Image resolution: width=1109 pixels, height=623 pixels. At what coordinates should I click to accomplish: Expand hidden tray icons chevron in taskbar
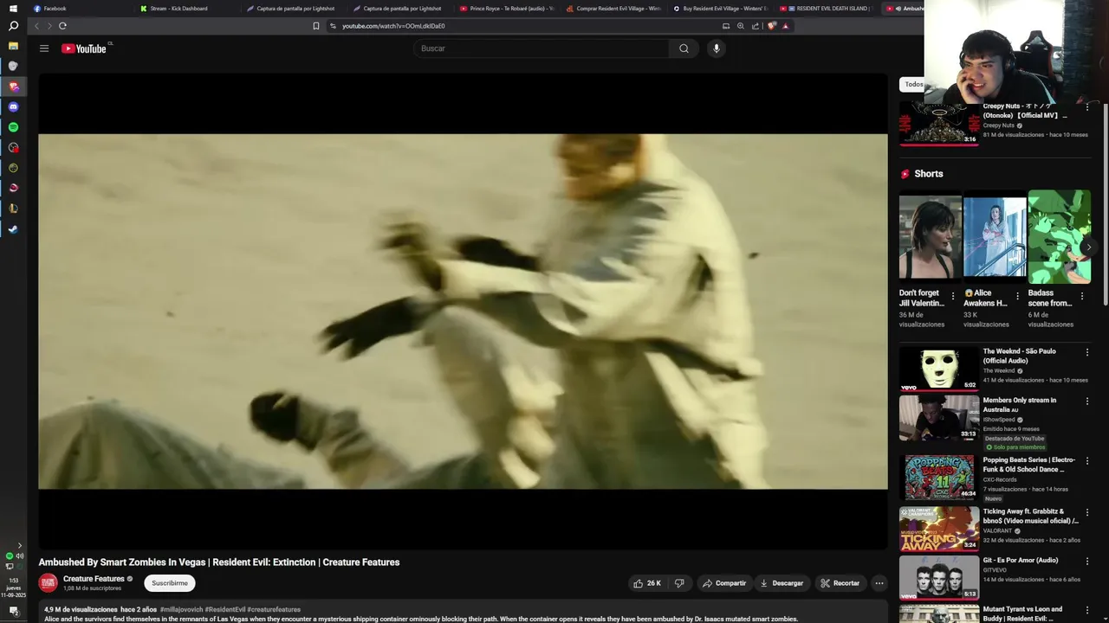(x=19, y=546)
